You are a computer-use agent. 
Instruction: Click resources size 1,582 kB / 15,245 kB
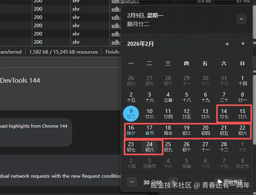click(63, 52)
